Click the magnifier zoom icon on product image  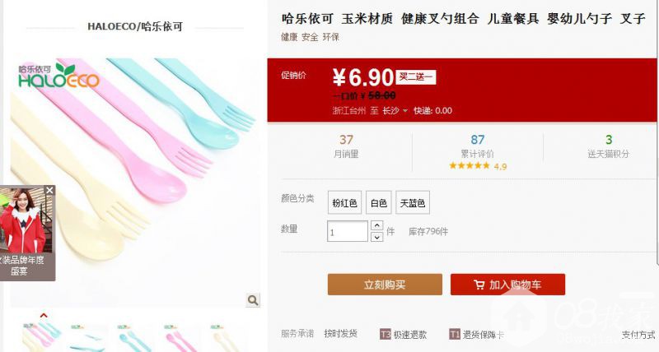[253, 300]
